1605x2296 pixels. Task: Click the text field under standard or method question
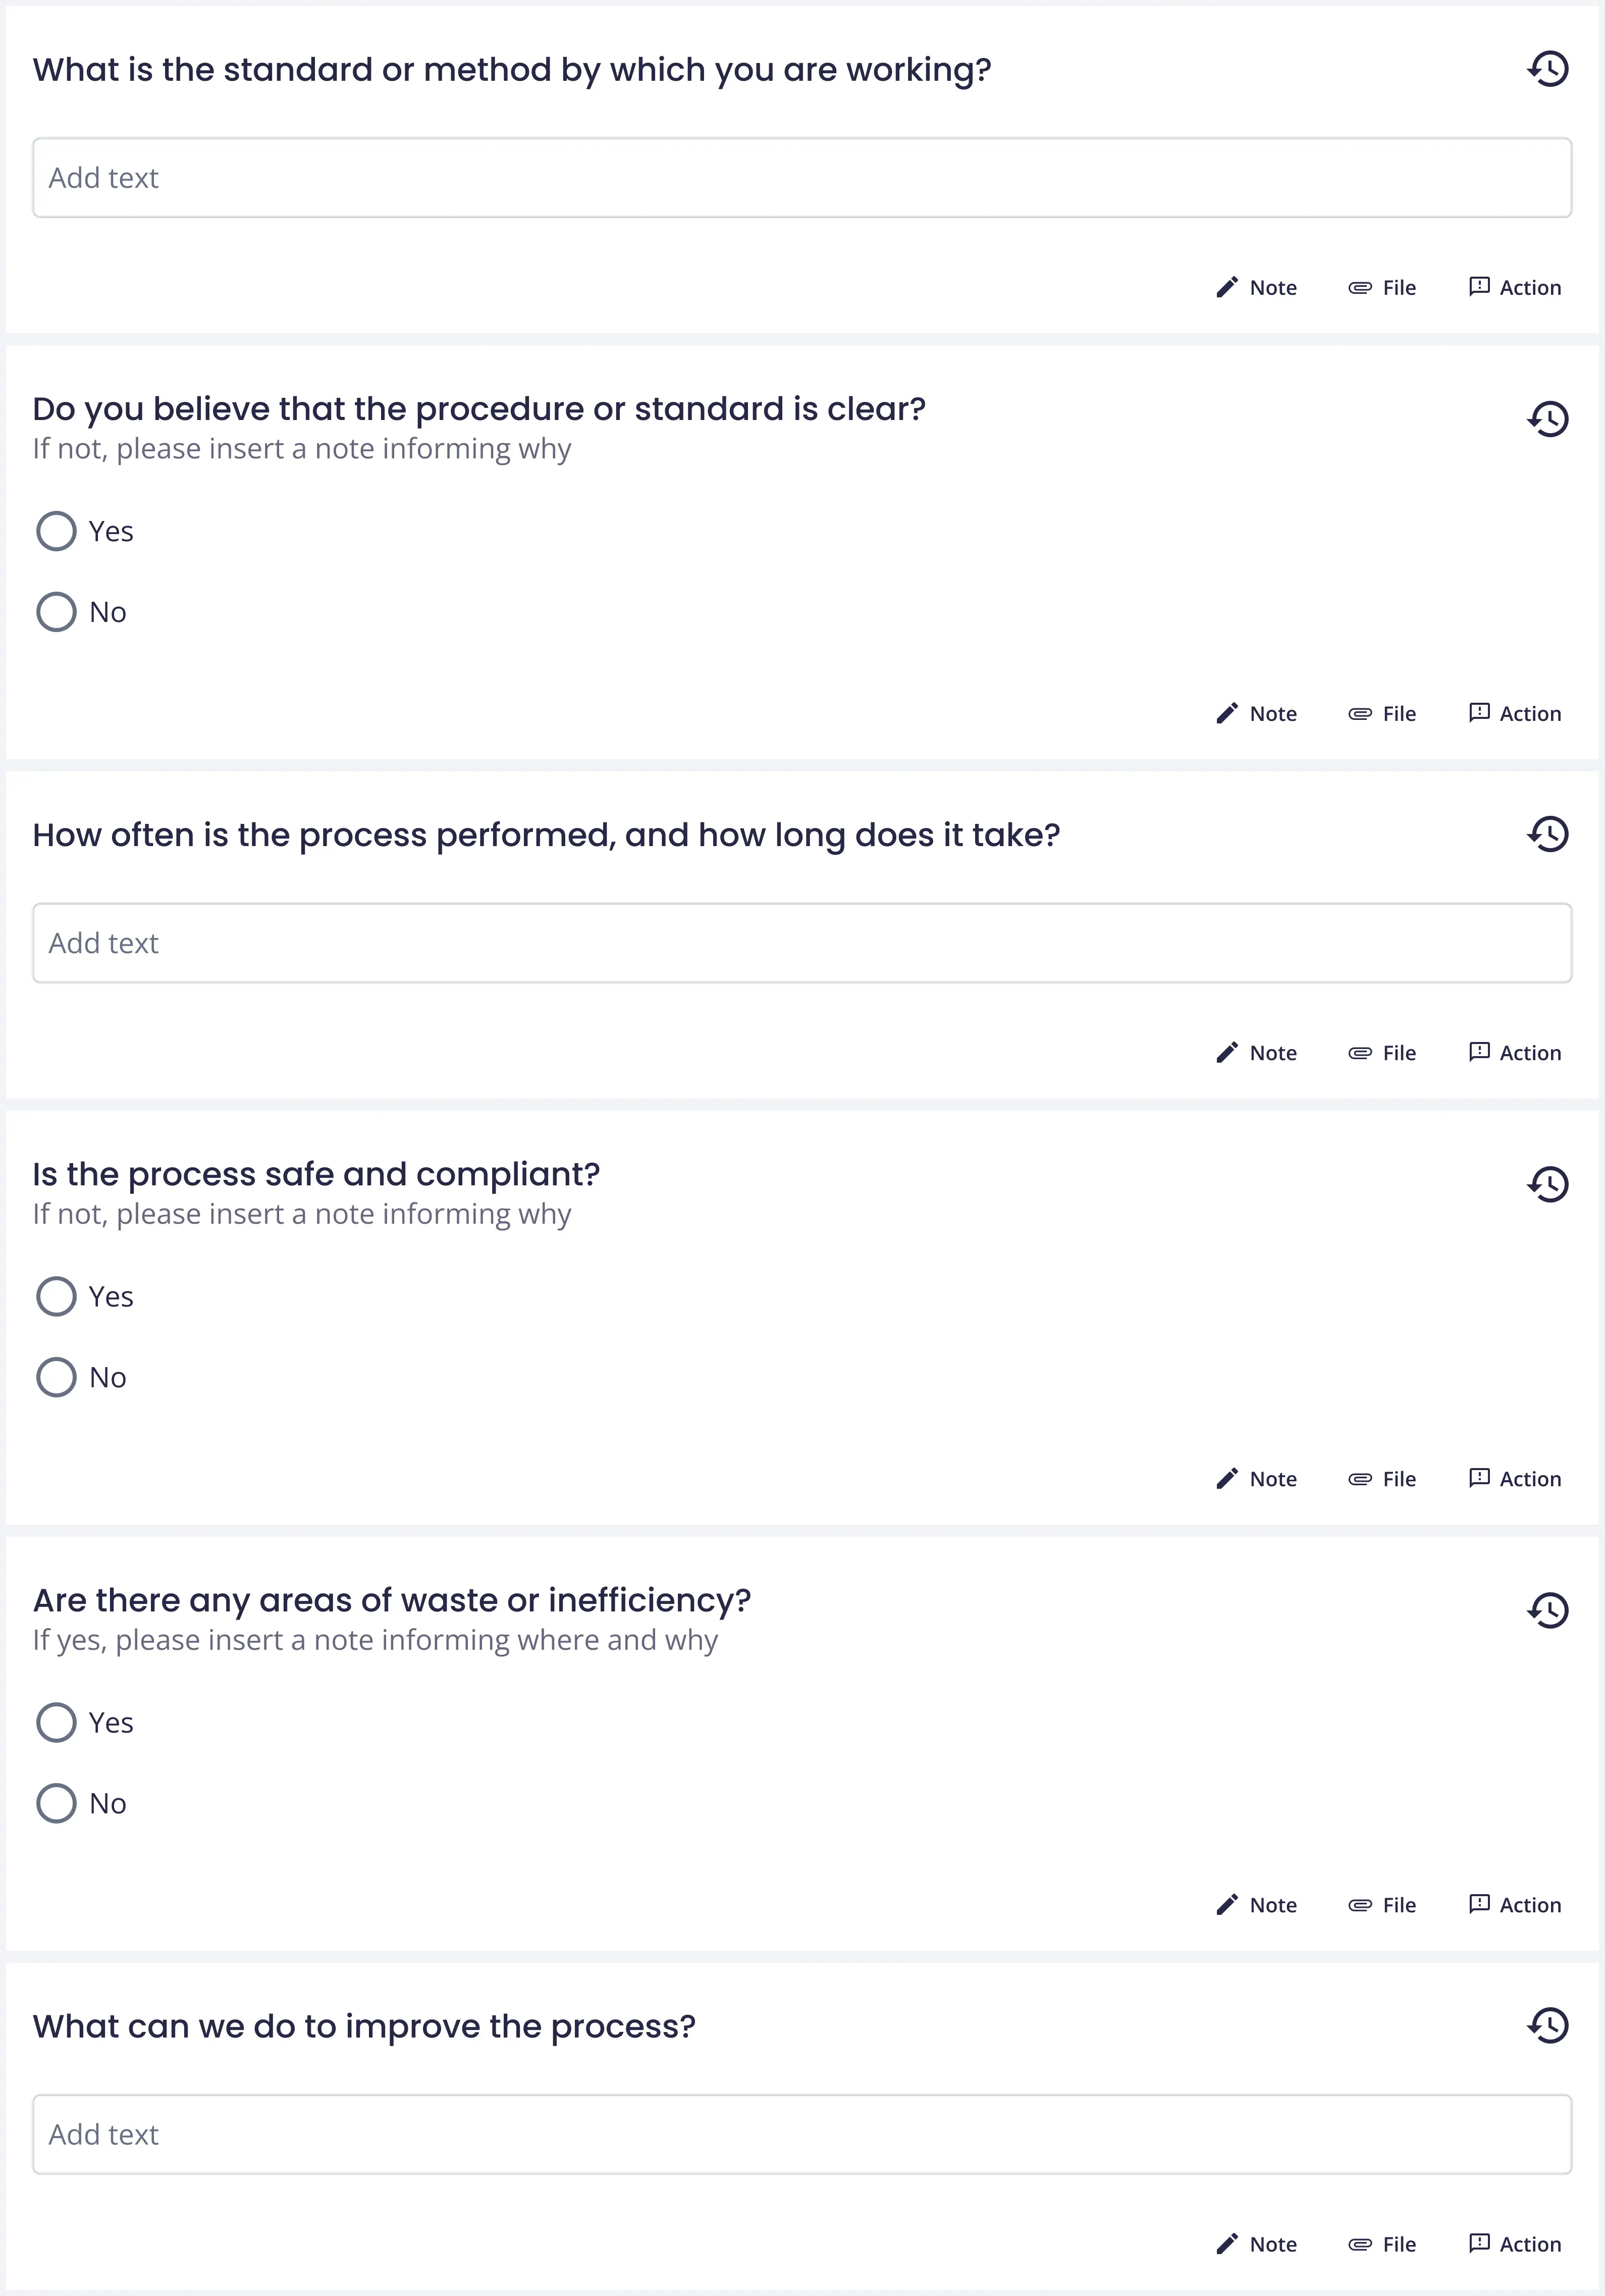[802, 178]
